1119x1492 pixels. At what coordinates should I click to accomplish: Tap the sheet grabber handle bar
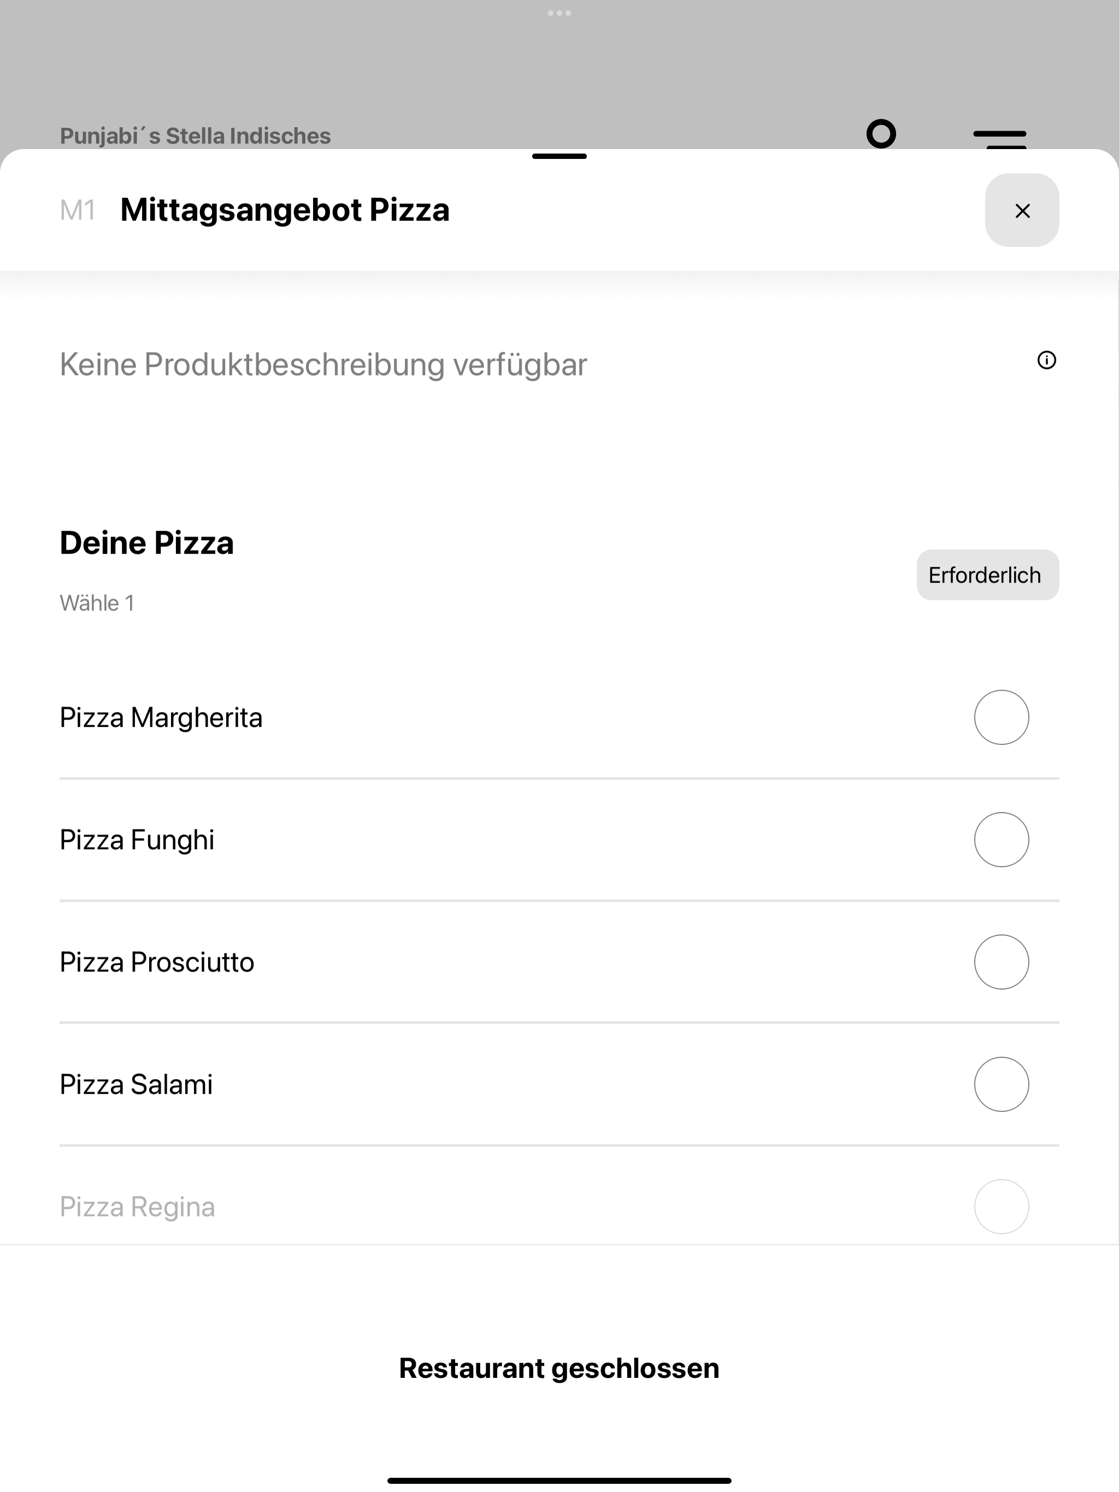(559, 157)
